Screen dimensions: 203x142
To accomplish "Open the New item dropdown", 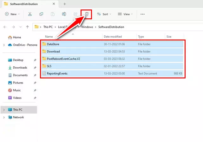I will point(12,14).
